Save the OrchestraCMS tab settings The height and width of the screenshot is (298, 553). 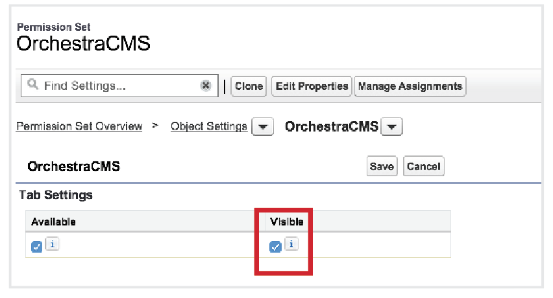pyautogui.click(x=382, y=166)
